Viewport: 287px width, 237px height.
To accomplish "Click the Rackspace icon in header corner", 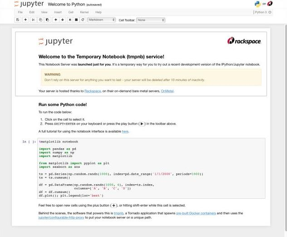I will [x=270, y=4].
